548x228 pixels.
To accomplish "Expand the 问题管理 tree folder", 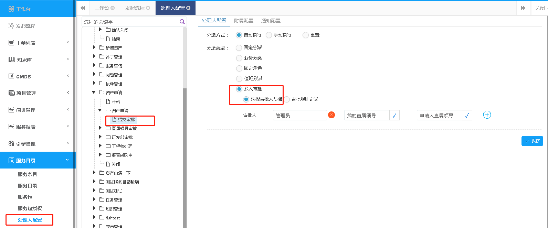I will (94, 74).
